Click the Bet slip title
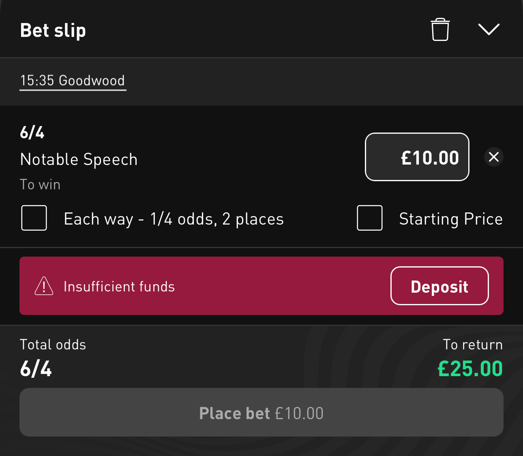Viewport: 523px width, 456px height. [x=53, y=30]
